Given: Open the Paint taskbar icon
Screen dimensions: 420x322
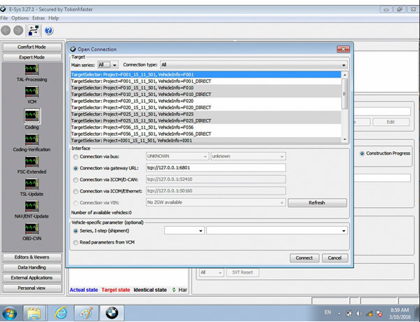Looking at the screenshot, I should point(86,313).
